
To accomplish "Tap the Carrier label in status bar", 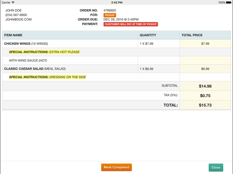I will coord(6,3).
